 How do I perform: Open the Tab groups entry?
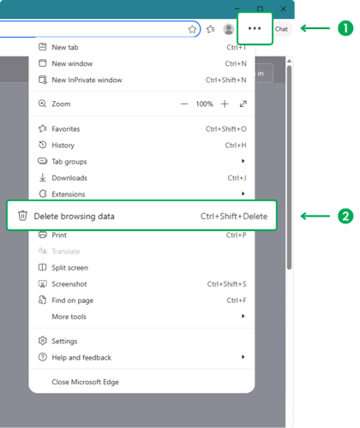142,162
